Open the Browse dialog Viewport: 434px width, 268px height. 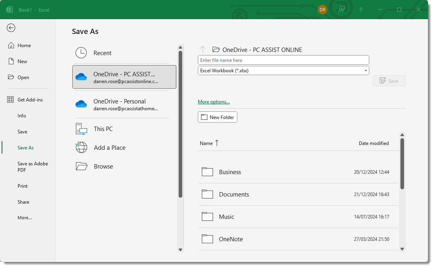coord(103,166)
